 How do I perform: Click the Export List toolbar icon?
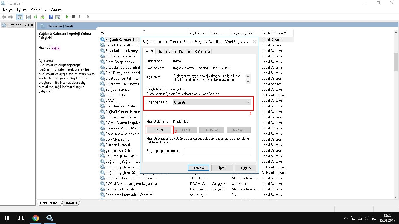click(x=42, y=17)
